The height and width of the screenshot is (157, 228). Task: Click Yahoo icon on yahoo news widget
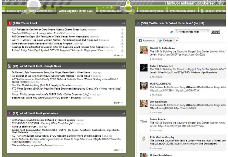pos(10,113)
